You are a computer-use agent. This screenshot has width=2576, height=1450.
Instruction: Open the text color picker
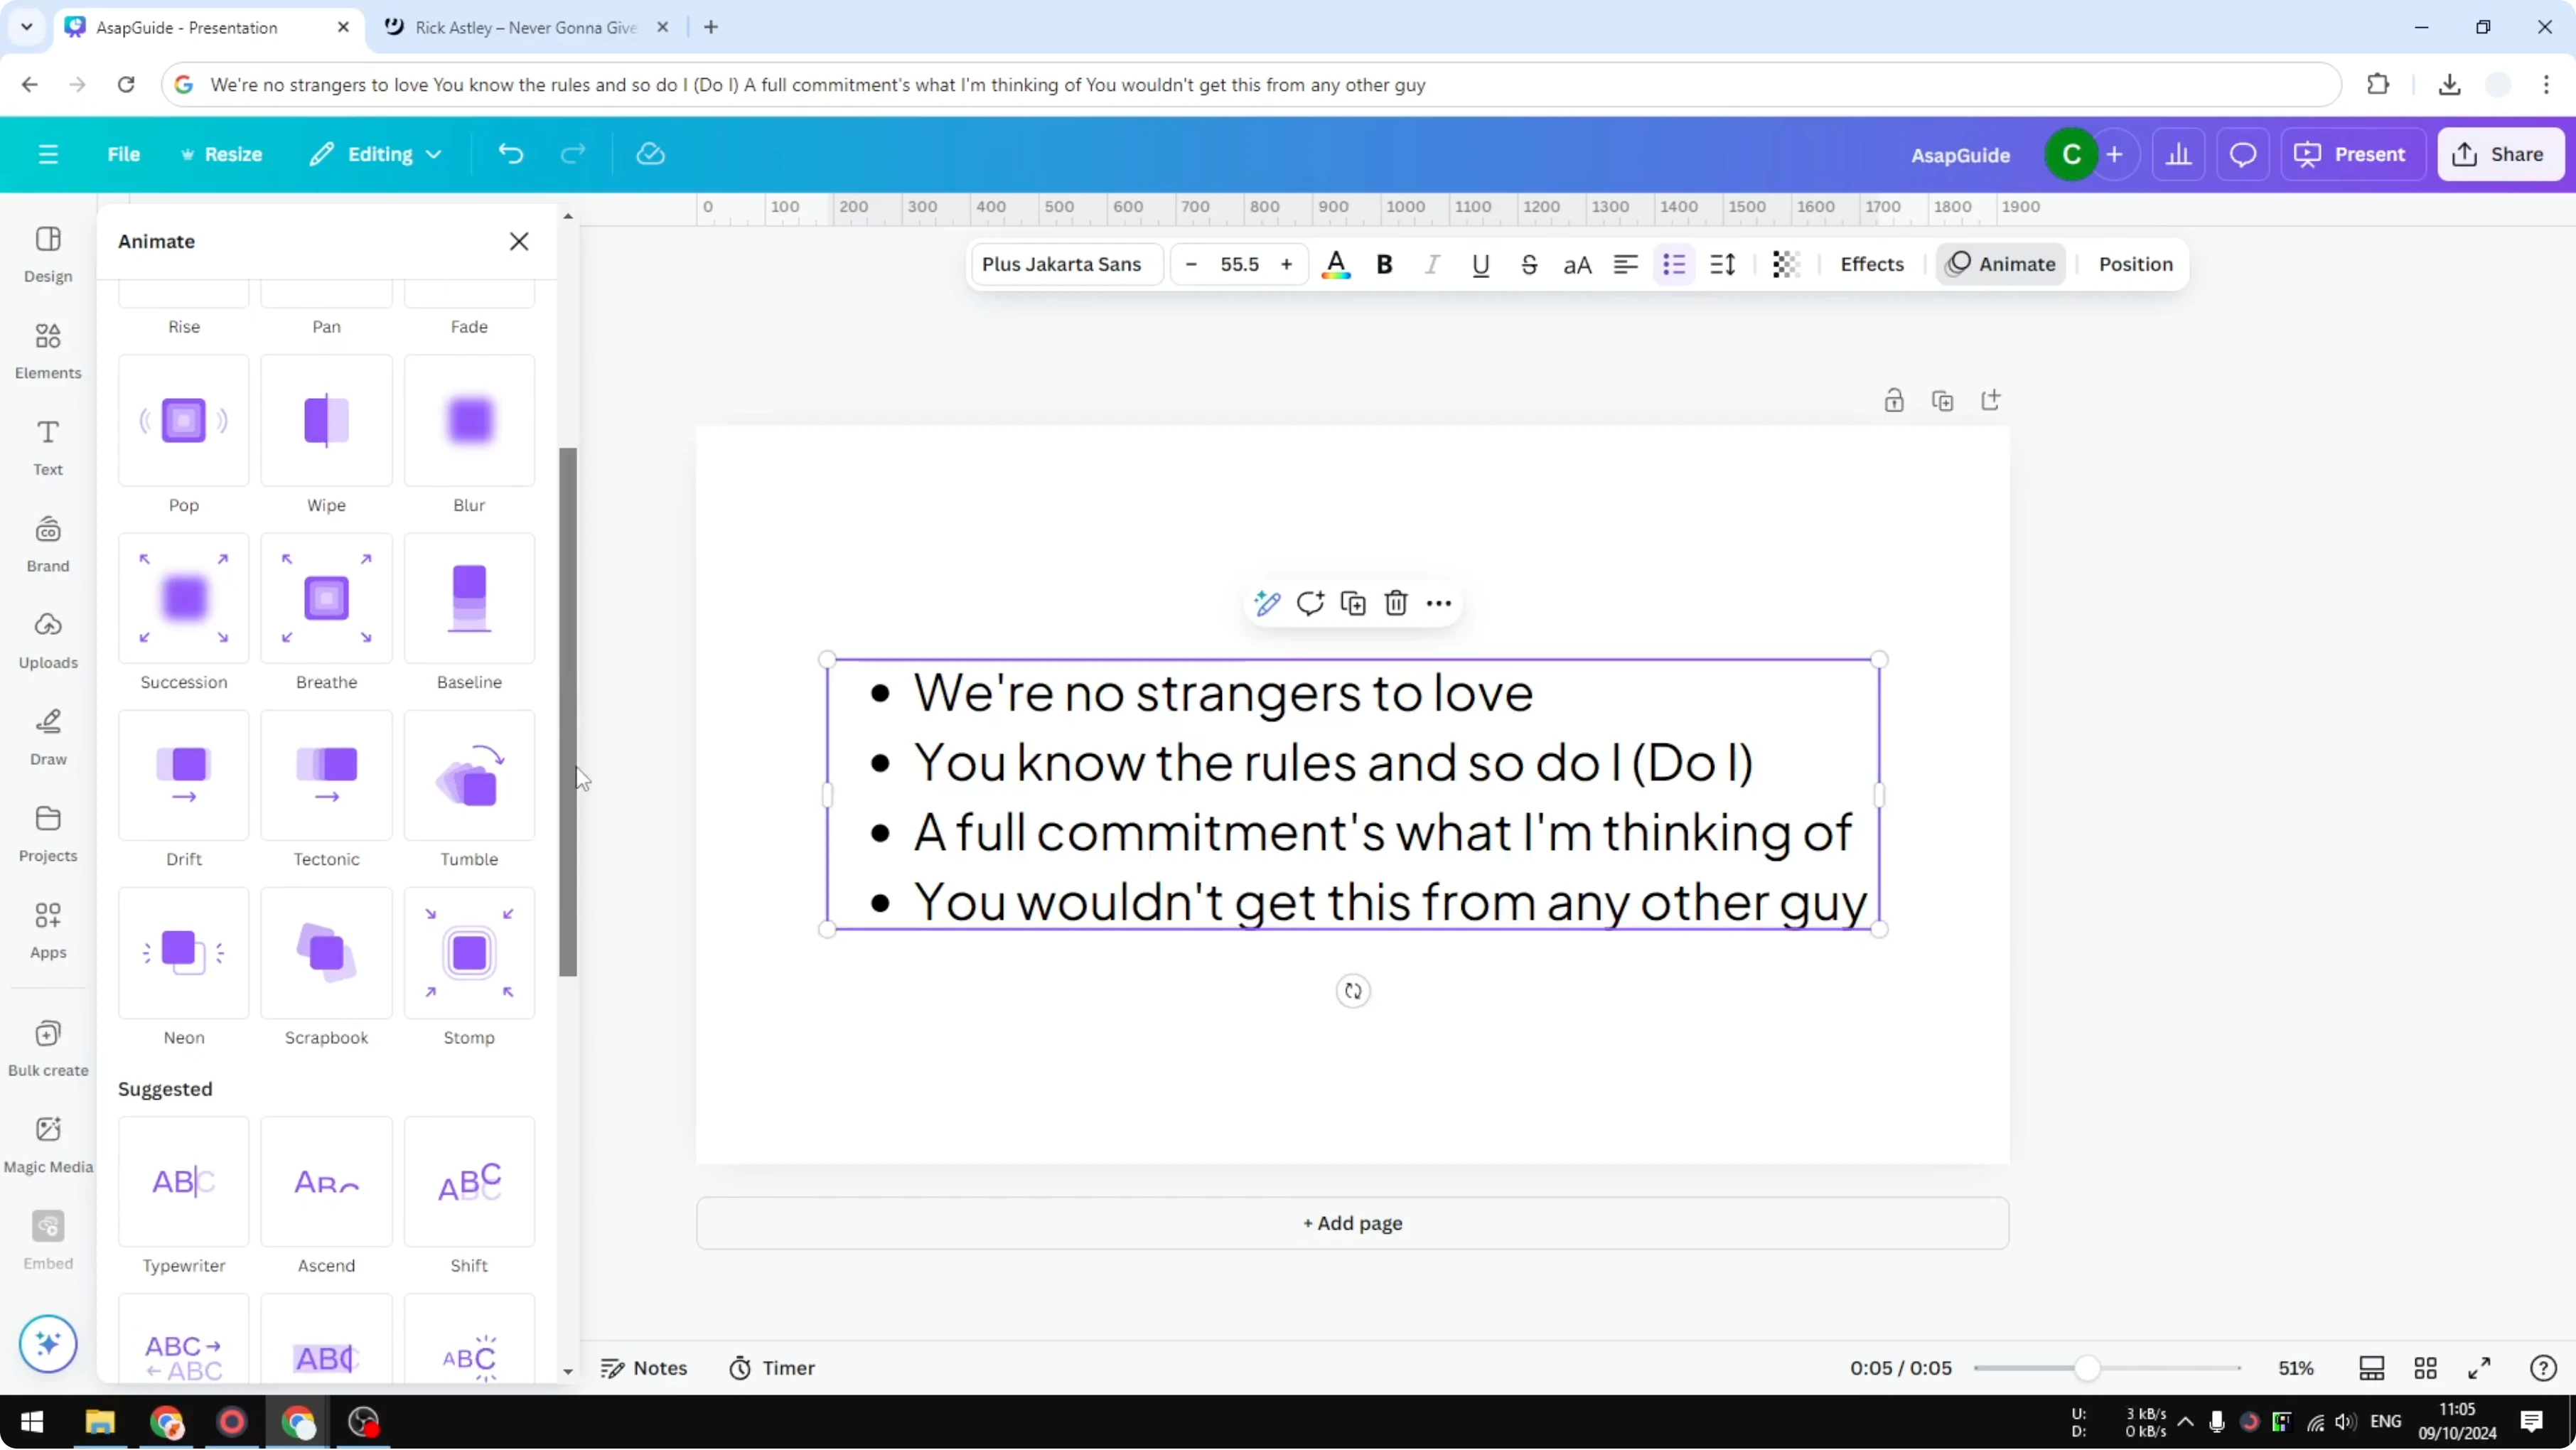(x=1336, y=265)
